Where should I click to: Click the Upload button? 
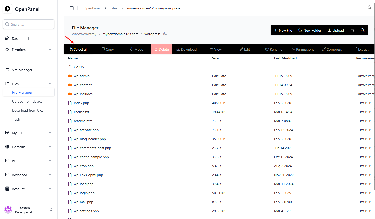[x=336, y=30]
